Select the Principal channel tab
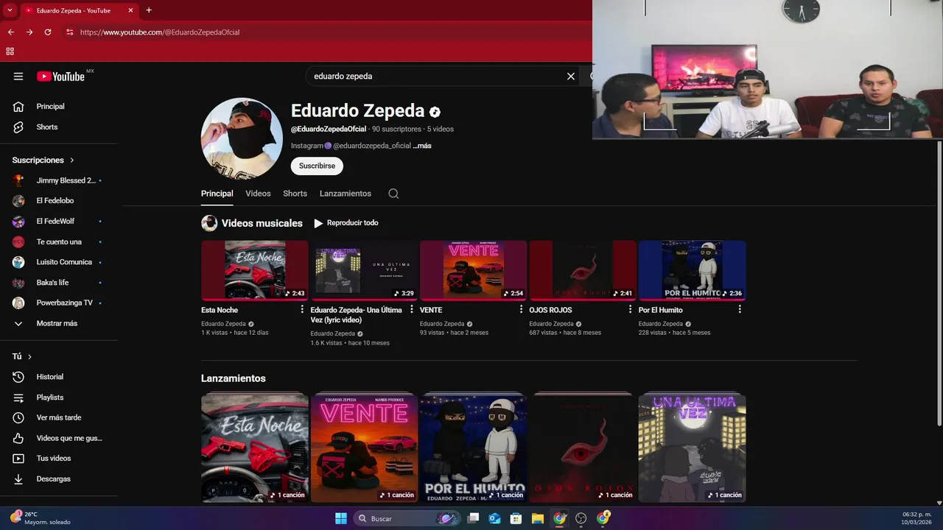943x530 pixels. (x=217, y=194)
